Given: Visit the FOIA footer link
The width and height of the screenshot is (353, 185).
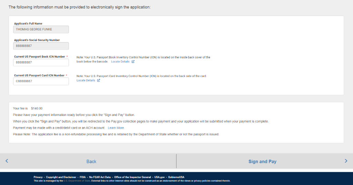Looking at the screenshot, I should [83, 177].
